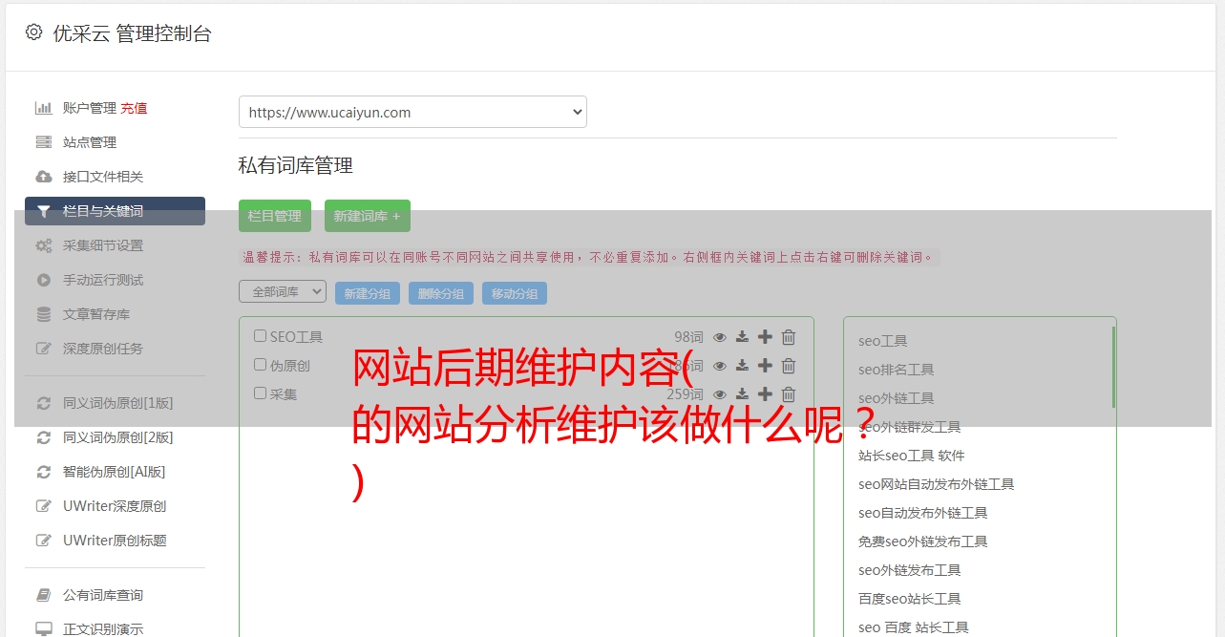Download the 伪原创 library
The image size is (1225, 637).
click(x=742, y=366)
